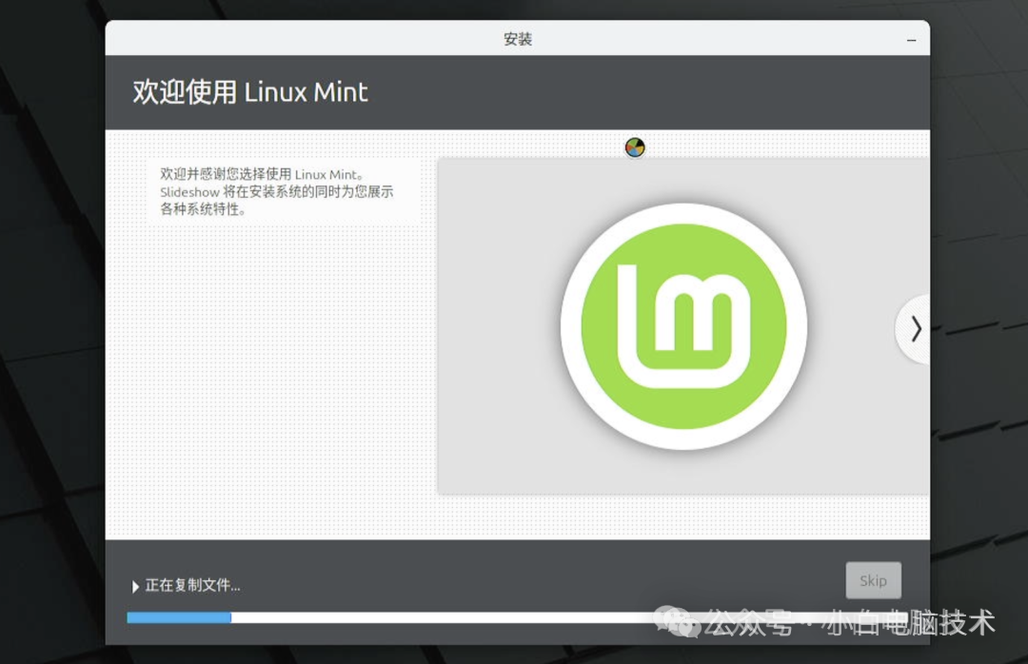Click the spinning busy cursor indicator
The image size is (1028, 664).
[635, 147]
